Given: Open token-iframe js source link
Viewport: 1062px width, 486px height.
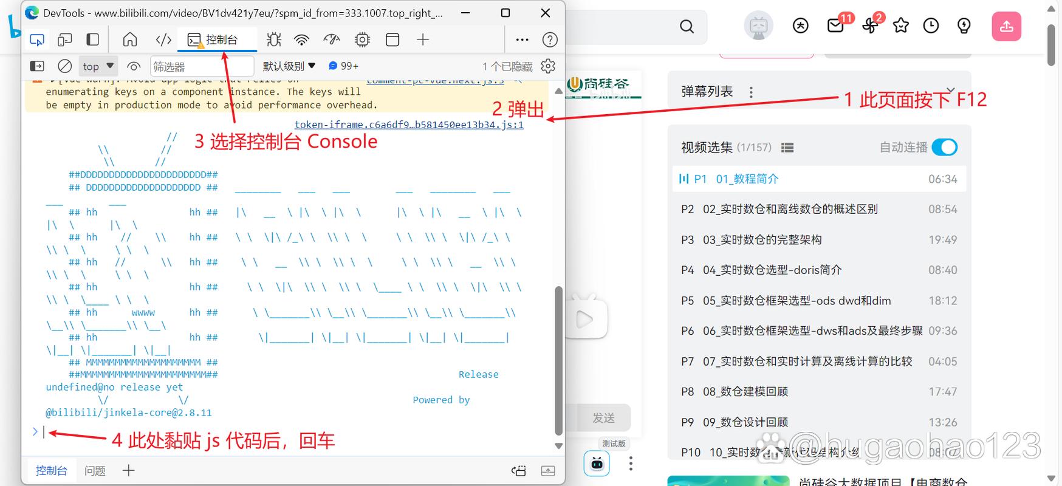Looking at the screenshot, I should 408,125.
